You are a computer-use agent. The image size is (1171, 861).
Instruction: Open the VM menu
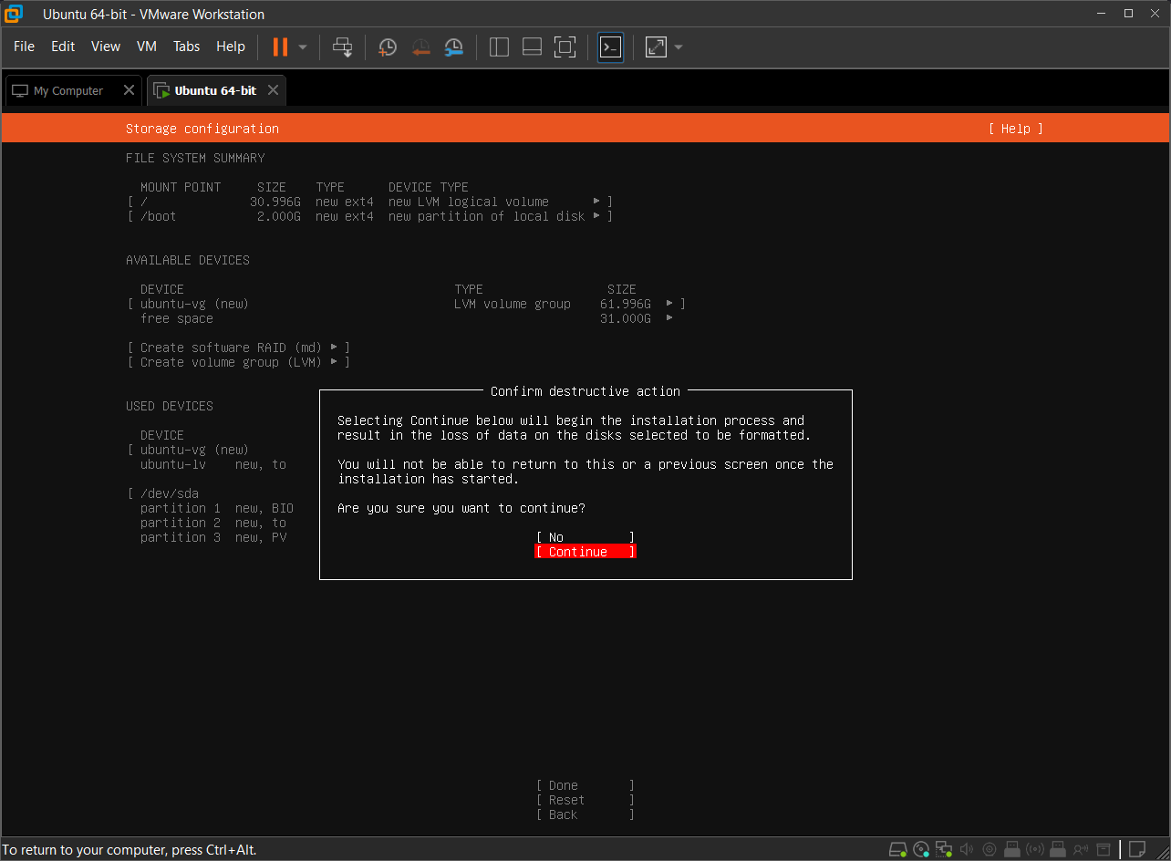tap(146, 47)
